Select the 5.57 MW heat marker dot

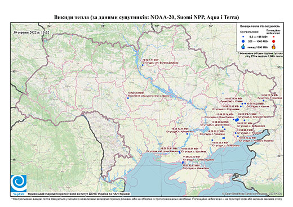[128, 98]
